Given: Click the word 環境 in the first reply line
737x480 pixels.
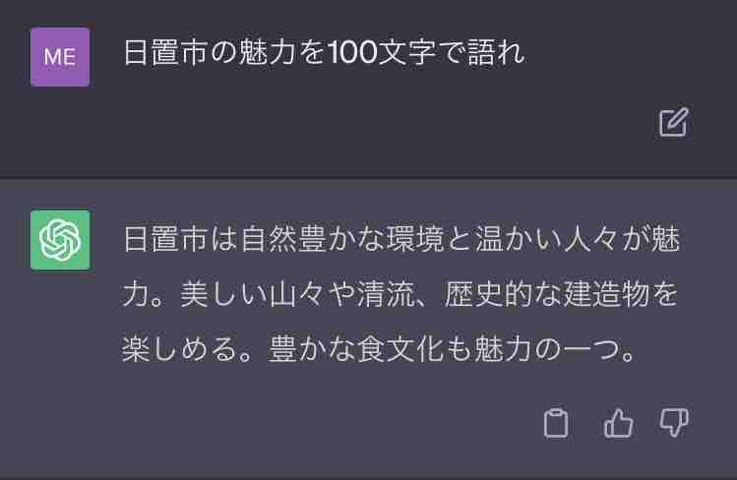Looking at the screenshot, I should [415, 239].
